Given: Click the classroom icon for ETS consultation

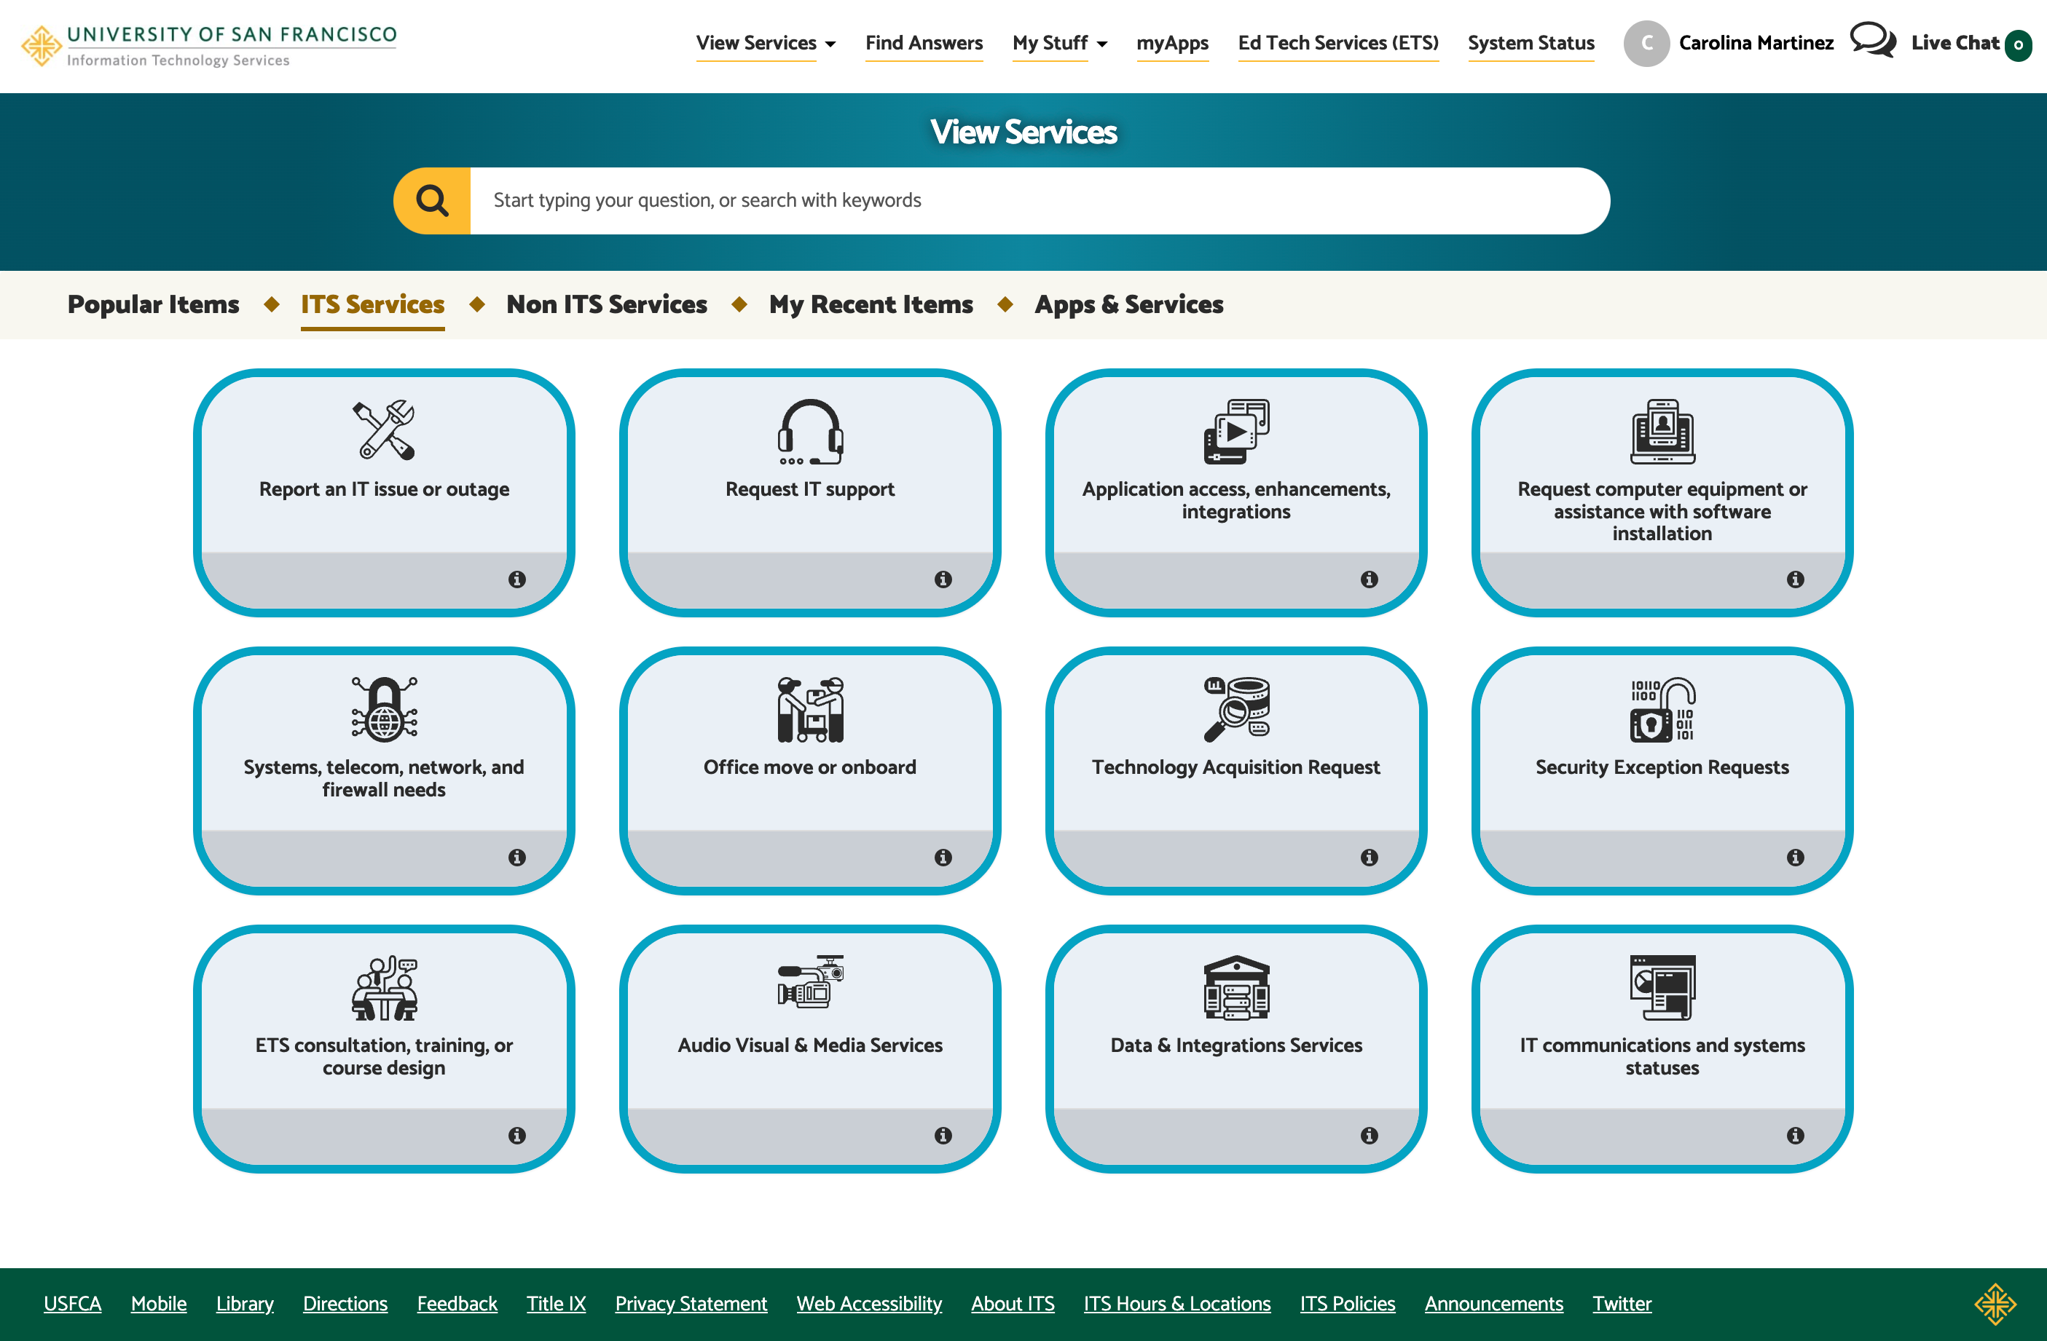Looking at the screenshot, I should tap(384, 988).
